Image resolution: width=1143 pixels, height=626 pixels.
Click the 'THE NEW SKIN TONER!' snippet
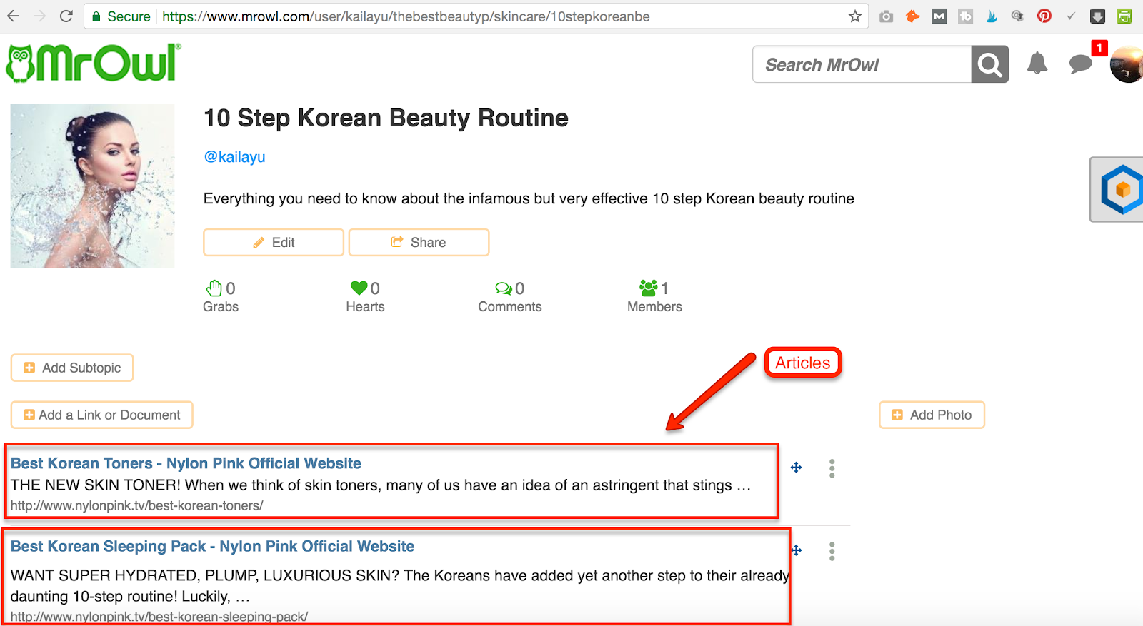click(x=381, y=485)
